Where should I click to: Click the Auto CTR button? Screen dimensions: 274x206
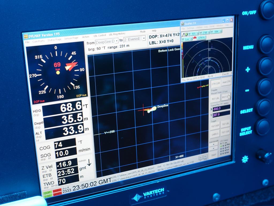pos(226,82)
